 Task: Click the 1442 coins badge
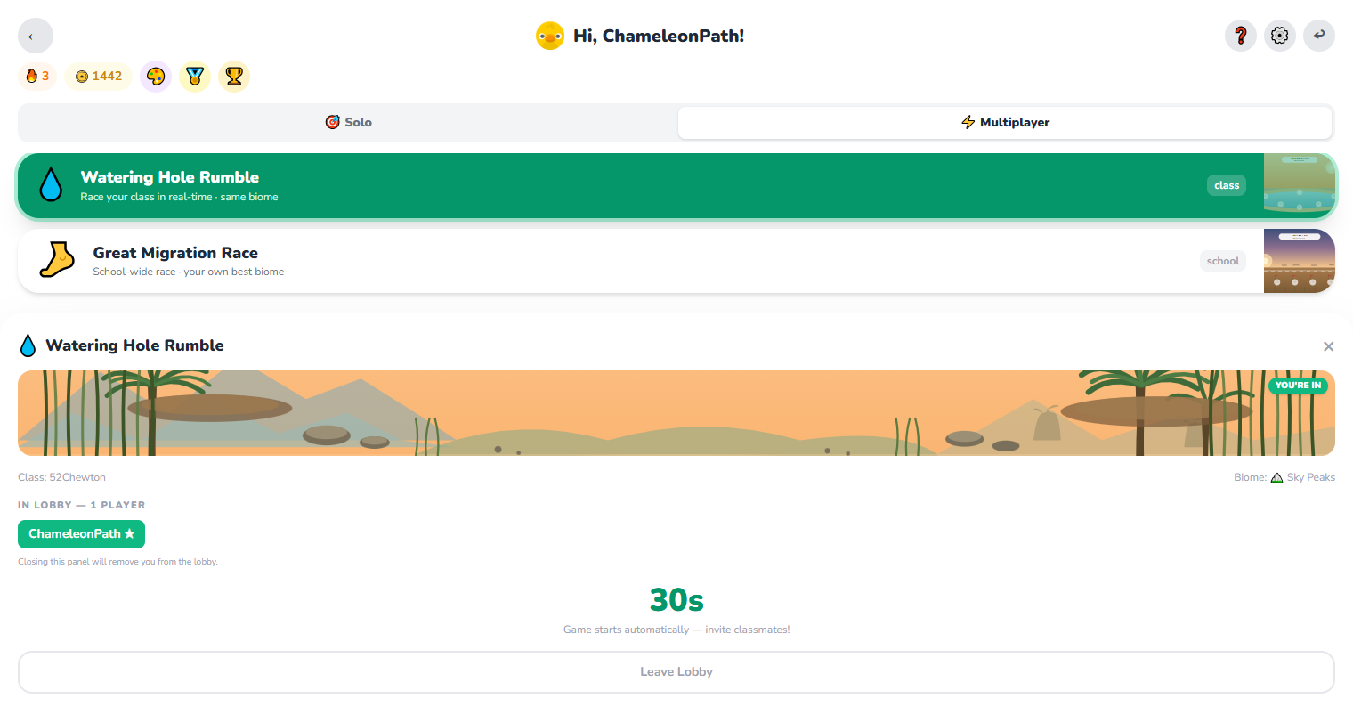[x=98, y=77]
